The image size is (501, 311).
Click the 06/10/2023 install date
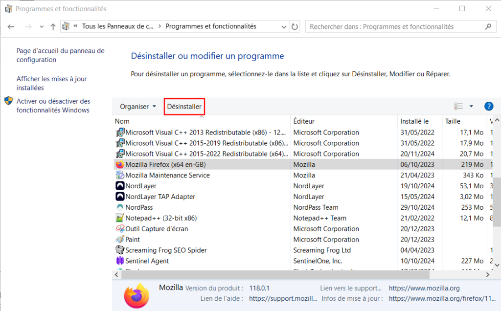pyautogui.click(x=417, y=164)
